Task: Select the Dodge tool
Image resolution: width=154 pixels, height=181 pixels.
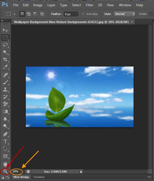Action: [x=5, y=126]
